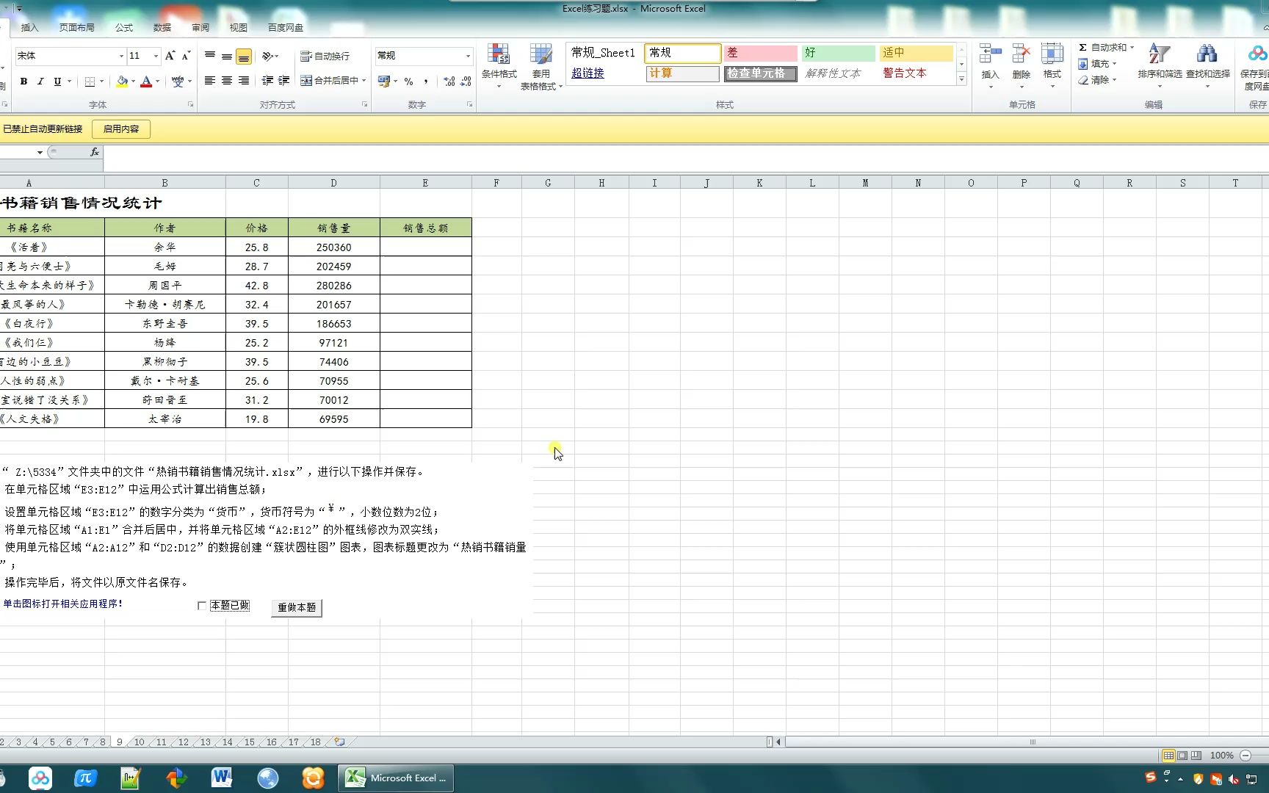This screenshot has height=793, width=1269.
Task: Select the red 差 cell style swatch
Action: point(760,53)
